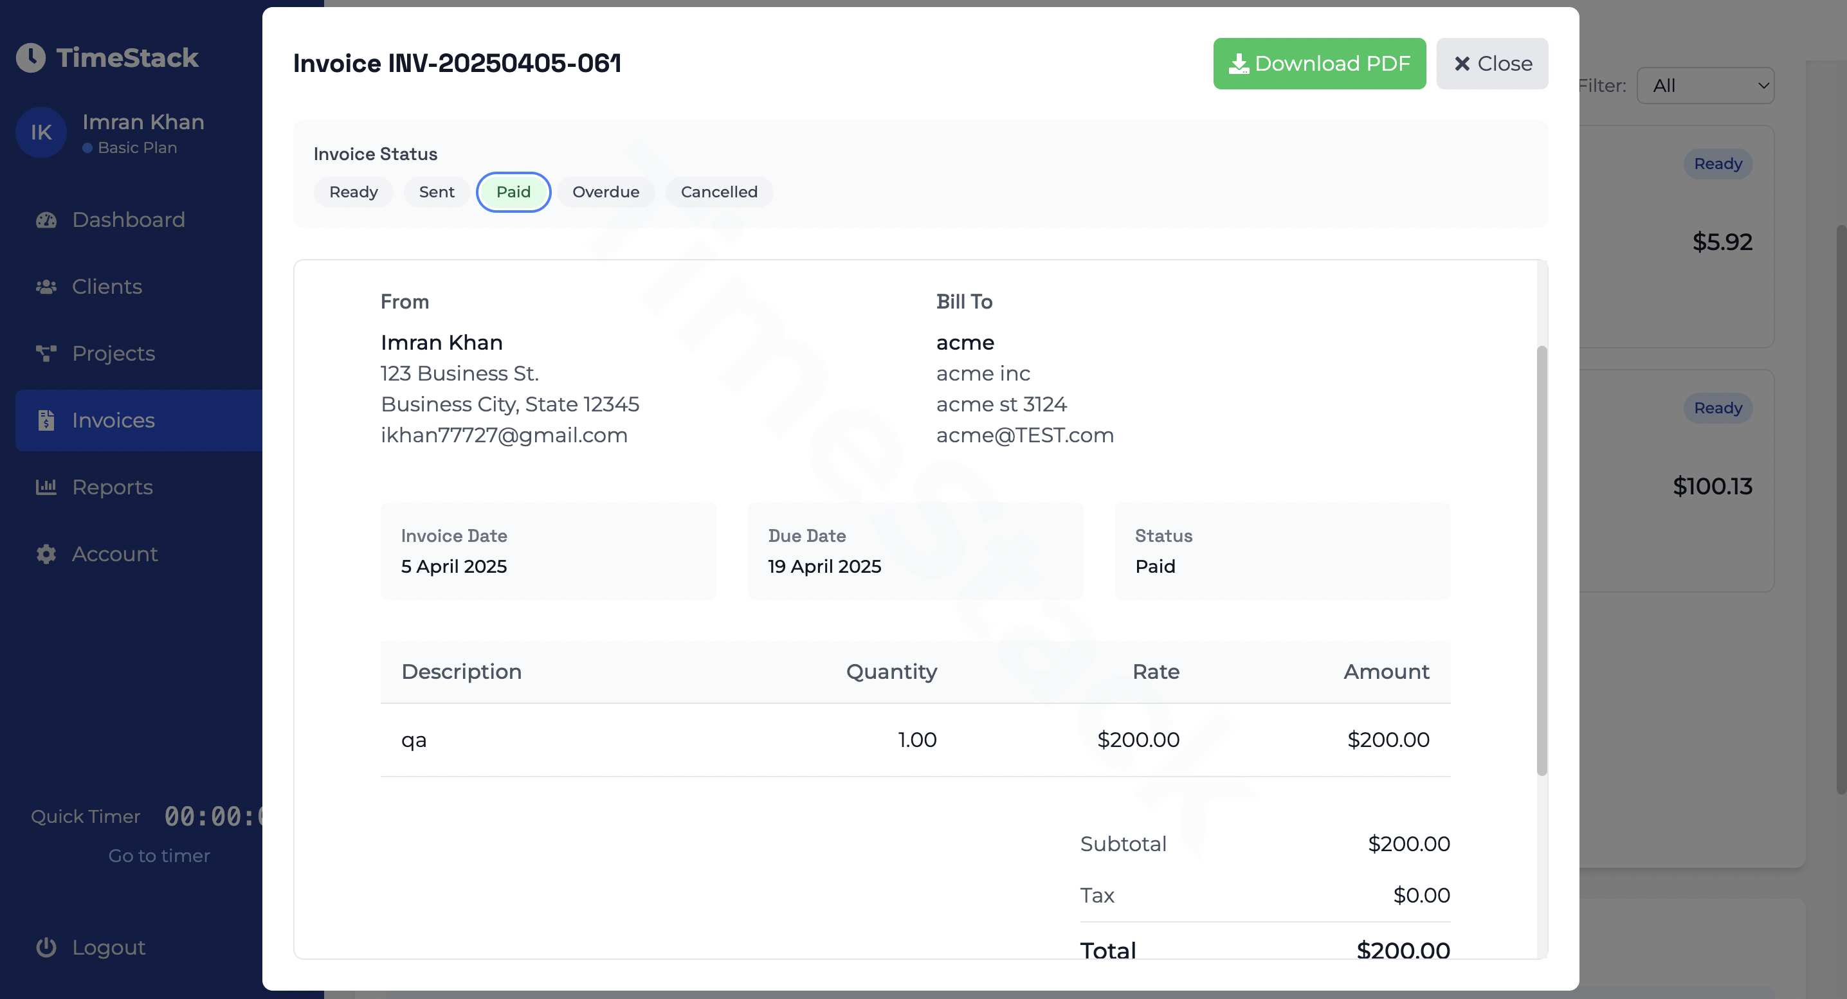Viewport: 1847px width, 999px height.
Task: Click the Logout power icon
Action: click(x=46, y=948)
